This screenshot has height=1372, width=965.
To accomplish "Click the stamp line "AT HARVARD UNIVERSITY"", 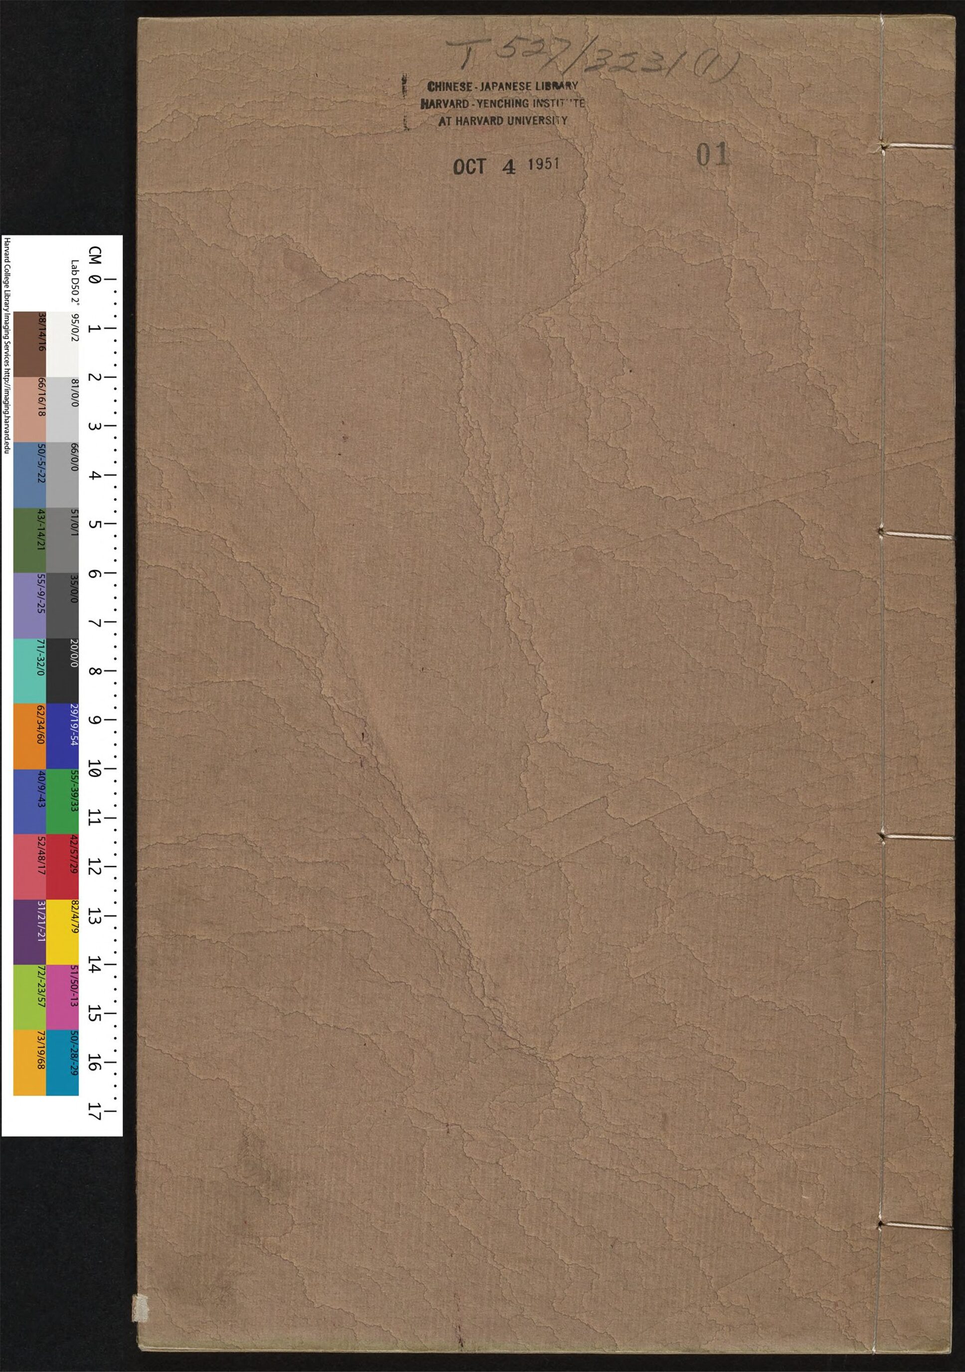I will click(503, 120).
